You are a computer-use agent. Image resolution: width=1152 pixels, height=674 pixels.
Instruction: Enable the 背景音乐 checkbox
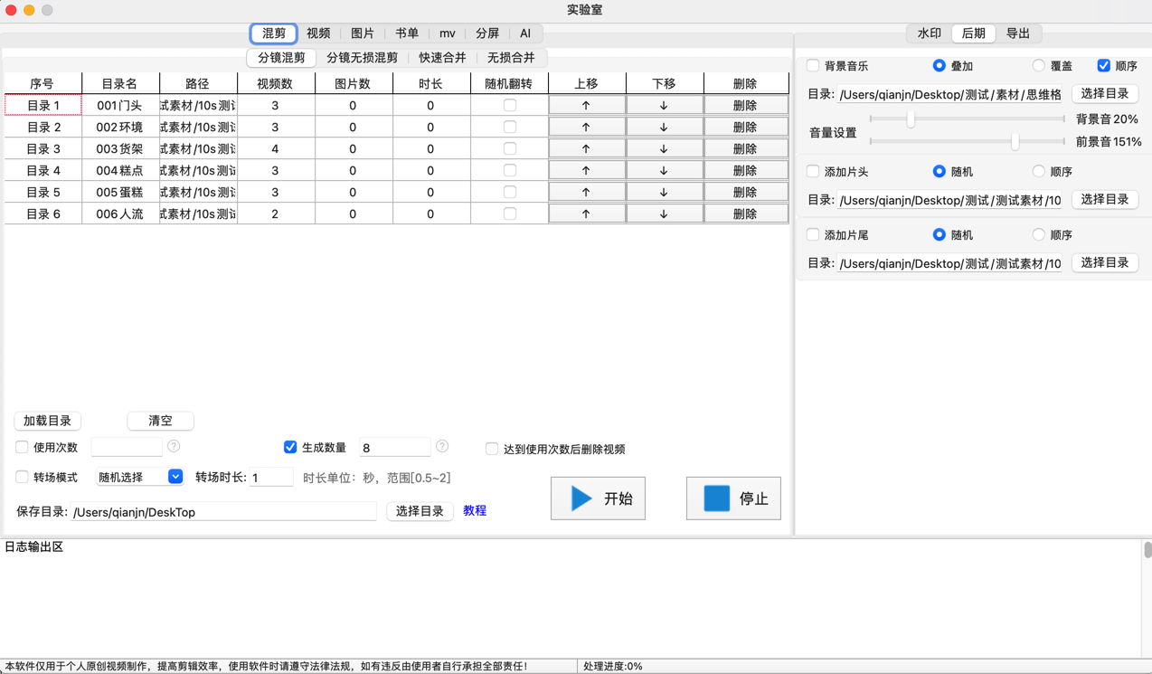pos(813,66)
